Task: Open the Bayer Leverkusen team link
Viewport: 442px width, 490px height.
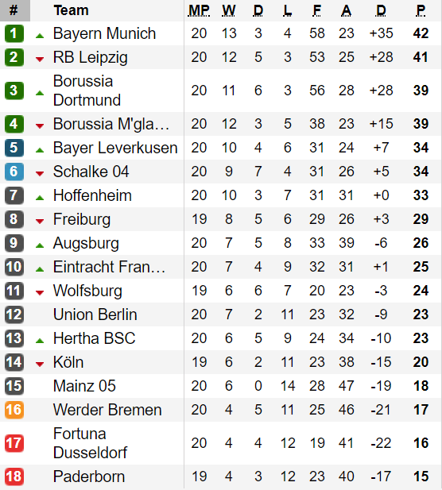Action: 115,148
